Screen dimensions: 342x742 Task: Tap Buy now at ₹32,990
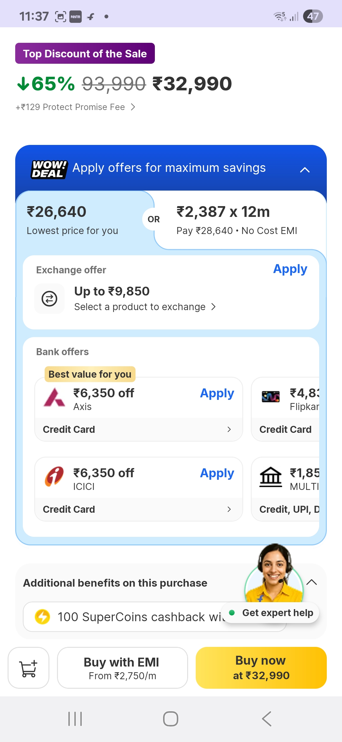click(x=261, y=668)
